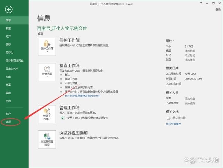Expand the 属性 properties dropdown
This screenshot has width=223, height=168.
coord(170,41)
